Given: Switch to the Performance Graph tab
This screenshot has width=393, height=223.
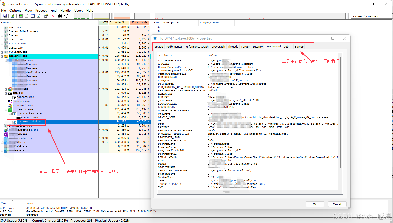Looking at the screenshot, I should point(196,47).
